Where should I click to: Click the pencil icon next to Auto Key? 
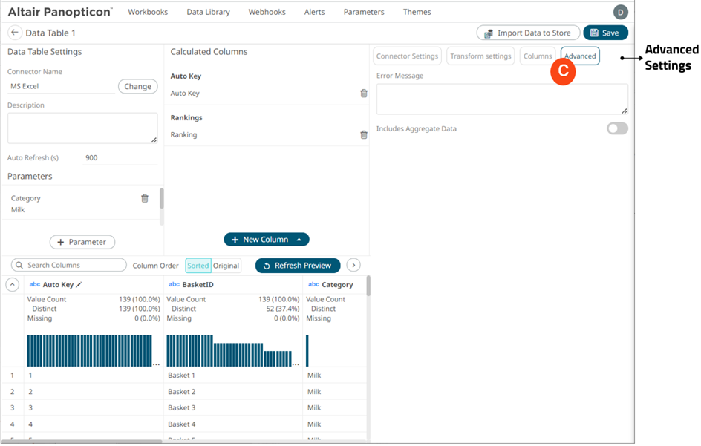79,285
